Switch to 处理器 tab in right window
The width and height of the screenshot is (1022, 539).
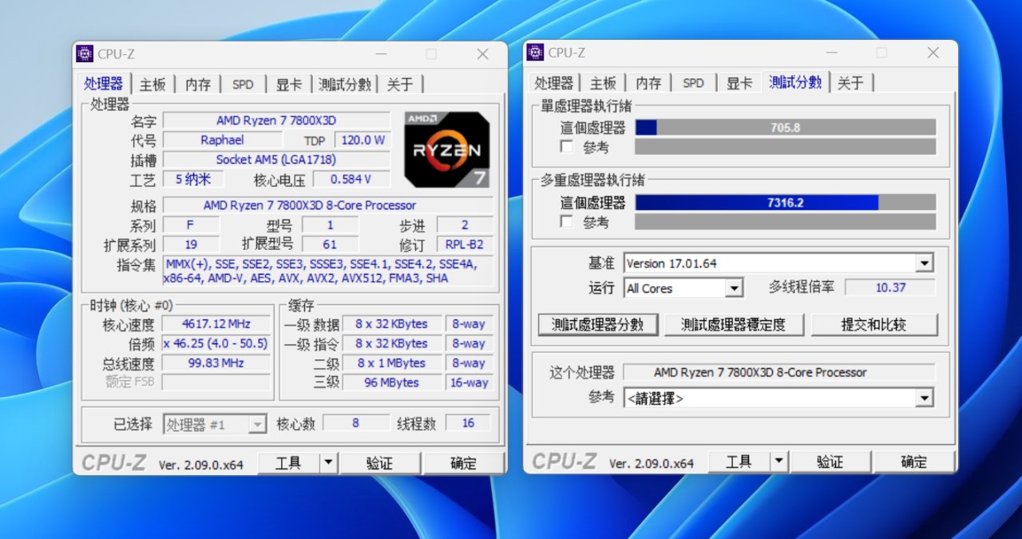[x=554, y=84]
